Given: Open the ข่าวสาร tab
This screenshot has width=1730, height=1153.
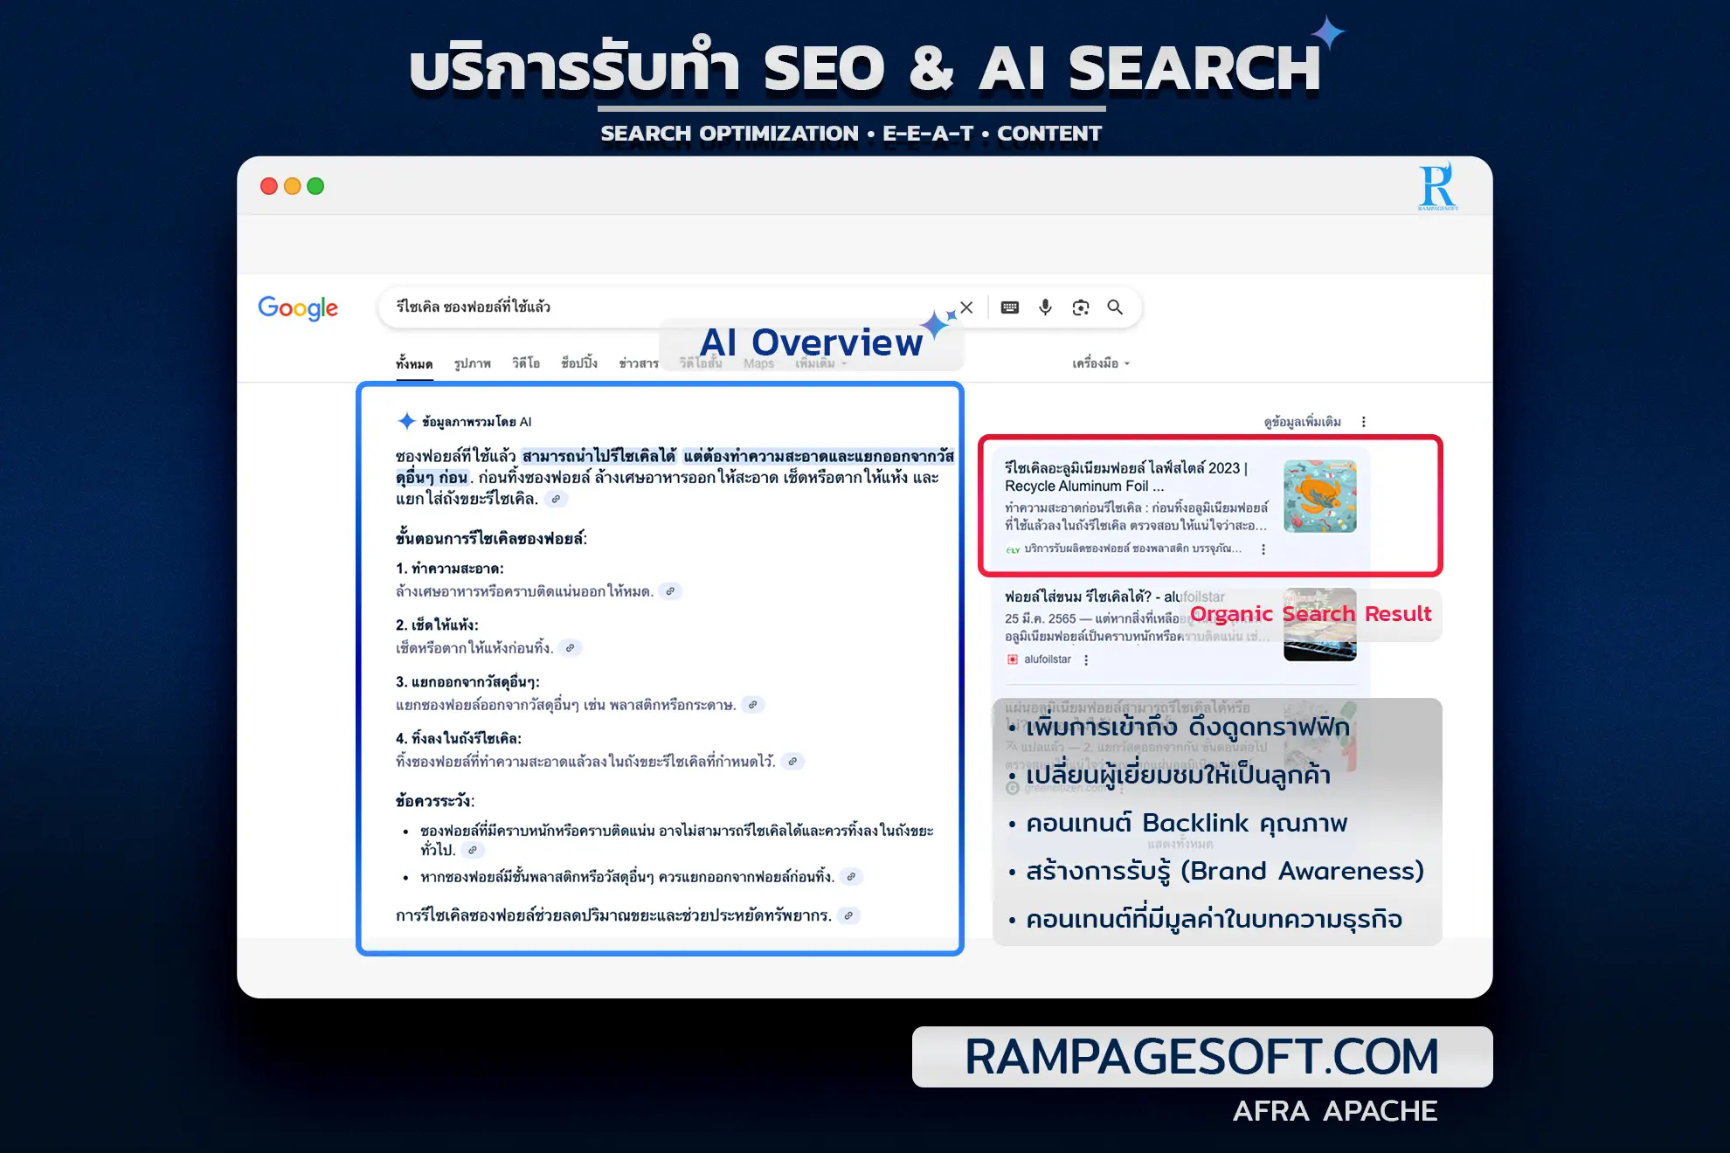Looking at the screenshot, I should click(x=638, y=363).
